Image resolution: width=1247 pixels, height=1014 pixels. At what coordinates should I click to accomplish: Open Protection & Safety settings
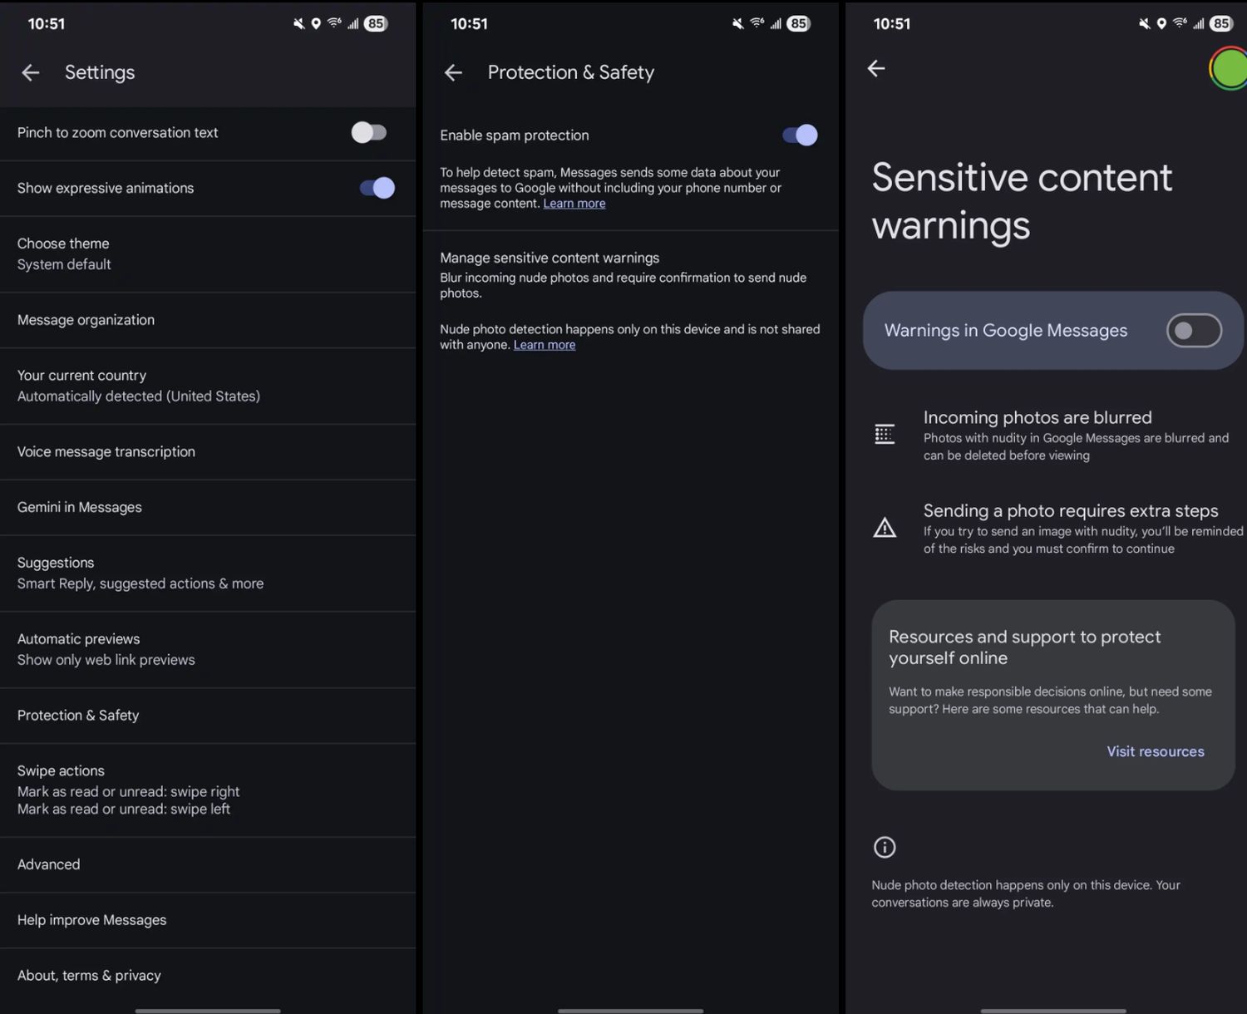click(x=208, y=716)
